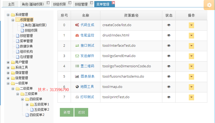The width and height of the screenshot is (215, 123).
Task: Click the folder icon of 信息管理
Action: [x=13, y=78]
